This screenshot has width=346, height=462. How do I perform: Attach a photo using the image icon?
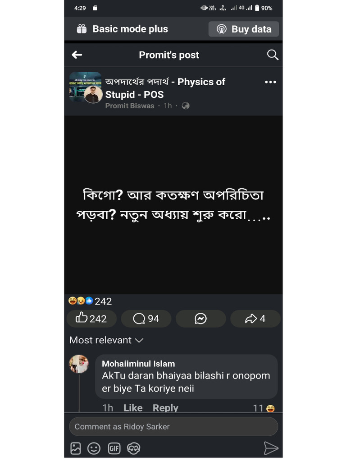(76, 448)
